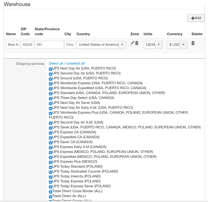Click the Currency column header
Image resolution: width=208 pixels, height=202 pixels.
[175, 34]
